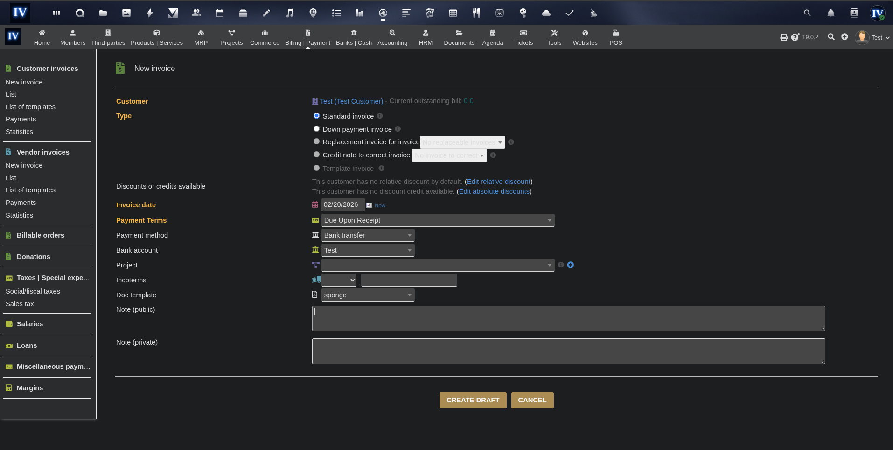Switch to the Third-parties menu

click(x=108, y=37)
